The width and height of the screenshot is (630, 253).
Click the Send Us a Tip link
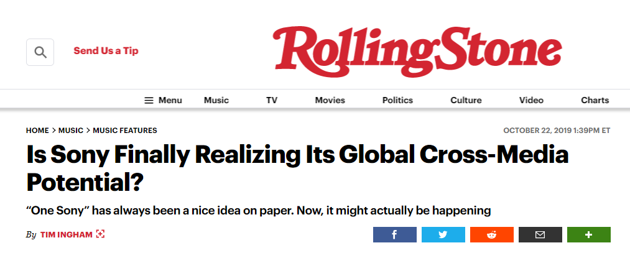106,51
